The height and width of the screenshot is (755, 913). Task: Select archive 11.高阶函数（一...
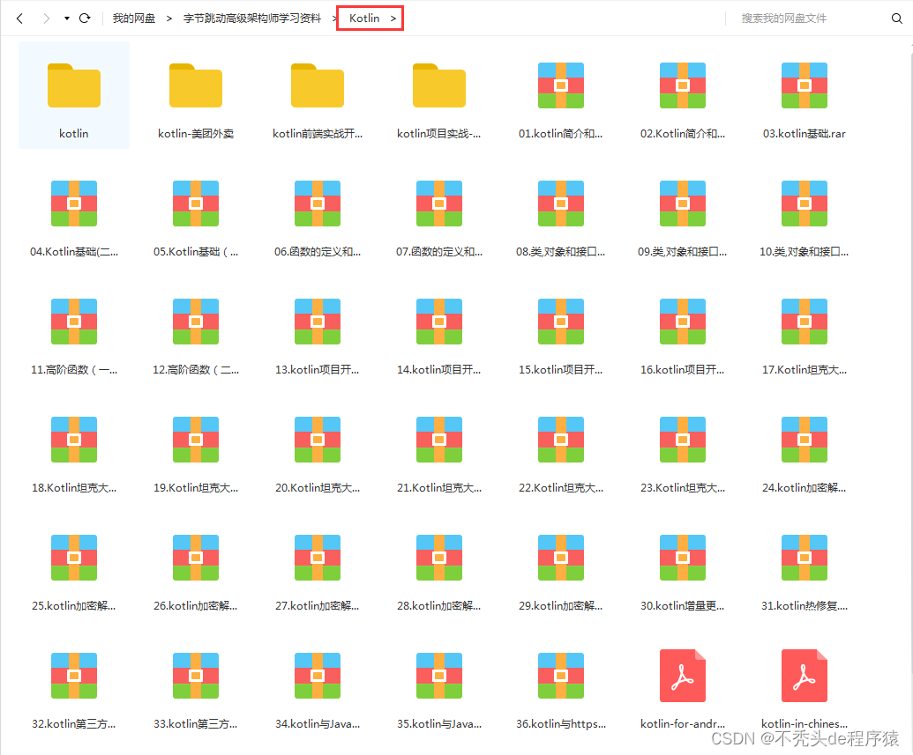(74, 322)
